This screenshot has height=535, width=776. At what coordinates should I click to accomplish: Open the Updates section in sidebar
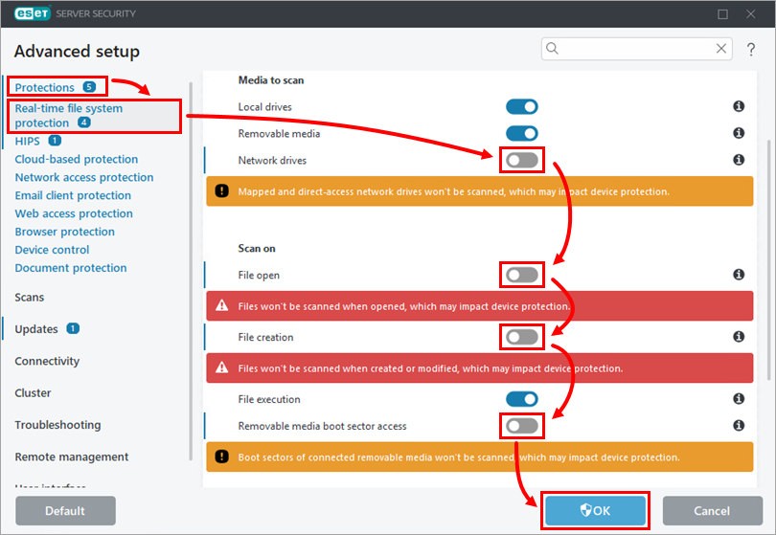point(36,329)
